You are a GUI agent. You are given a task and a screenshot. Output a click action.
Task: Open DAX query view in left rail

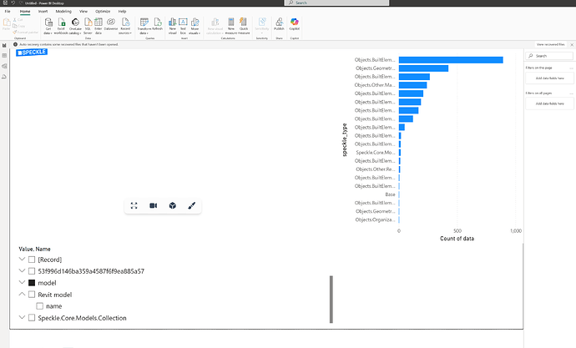4,77
